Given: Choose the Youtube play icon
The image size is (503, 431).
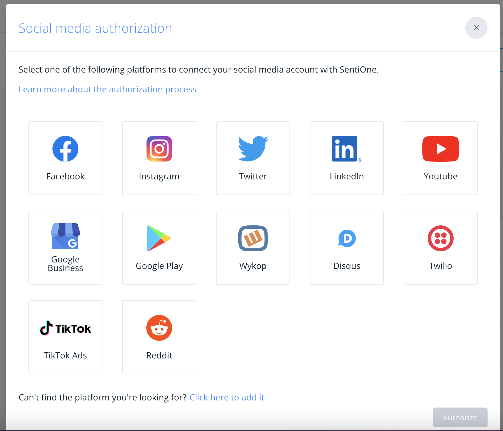Looking at the screenshot, I should (441, 149).
